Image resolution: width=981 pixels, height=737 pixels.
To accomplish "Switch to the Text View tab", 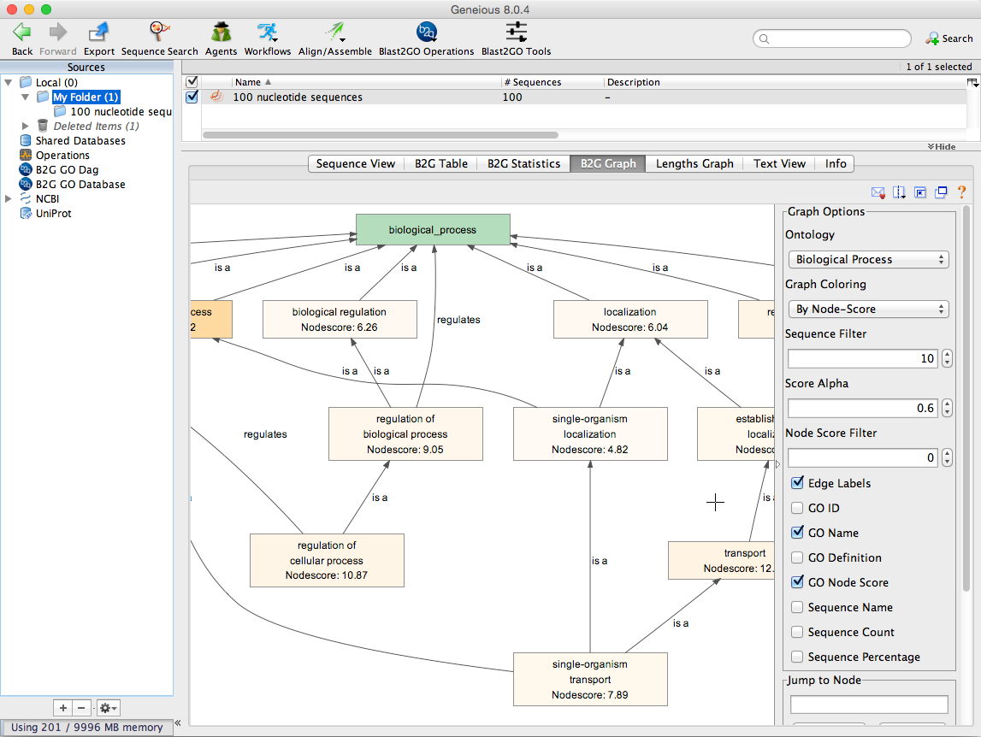I will coord(779,164).
